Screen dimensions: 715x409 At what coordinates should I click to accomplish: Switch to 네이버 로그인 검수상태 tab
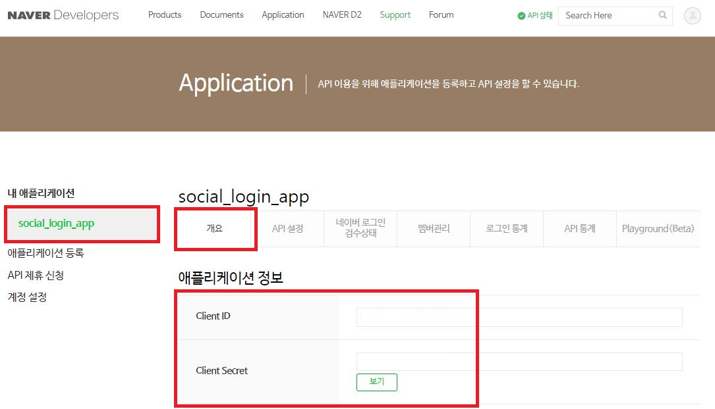point(360,228)
